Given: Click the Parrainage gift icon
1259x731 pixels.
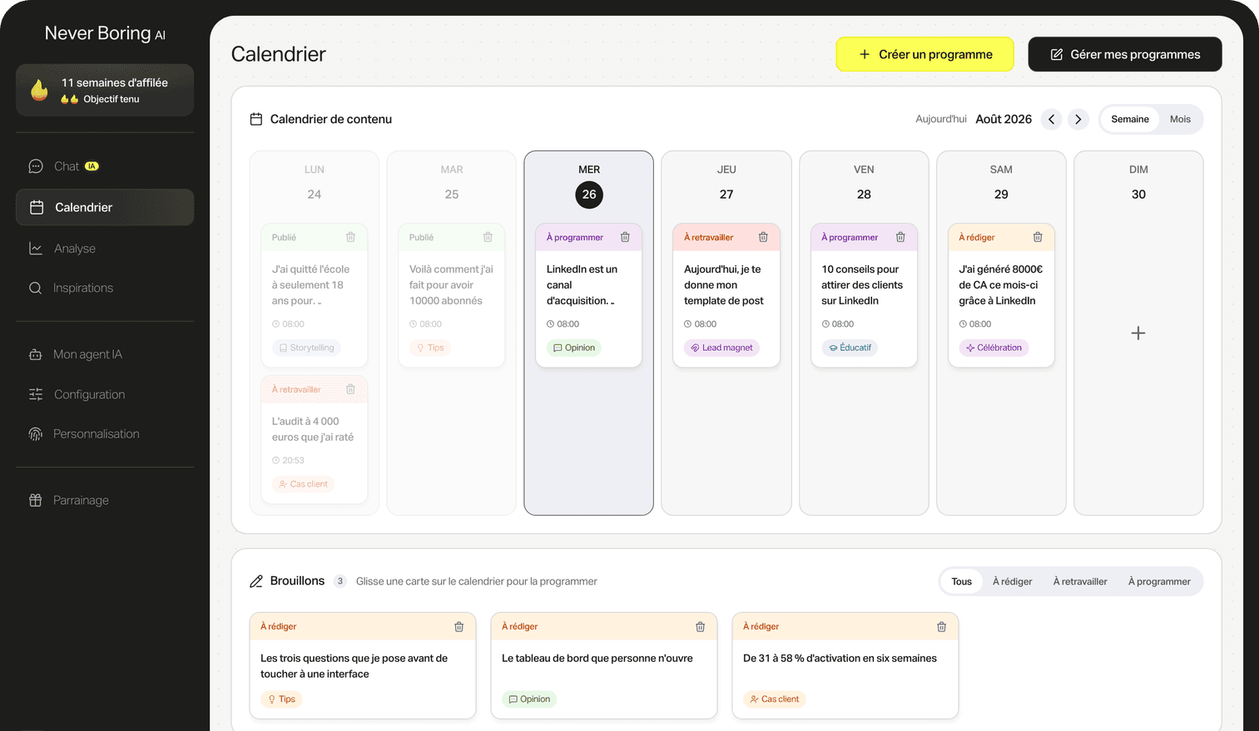Looking at the screenshot, I should click(36, 501).
